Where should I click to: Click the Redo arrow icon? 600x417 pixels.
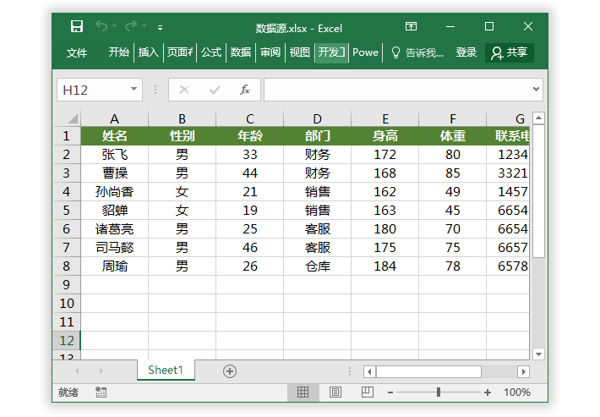tap(131, 26)
